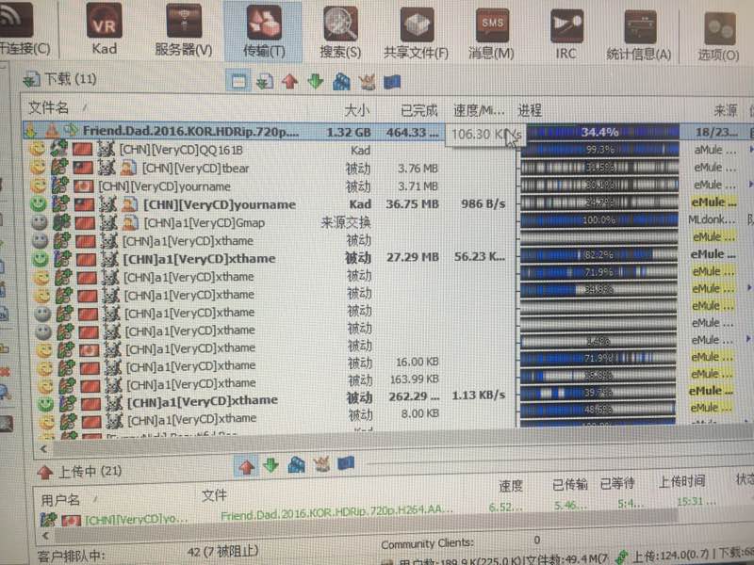Viewport: 754px width, 565px height.
Task: Click the left scroll arrow of the downloads horizontal scrollbar
Action: click(43, 449)
